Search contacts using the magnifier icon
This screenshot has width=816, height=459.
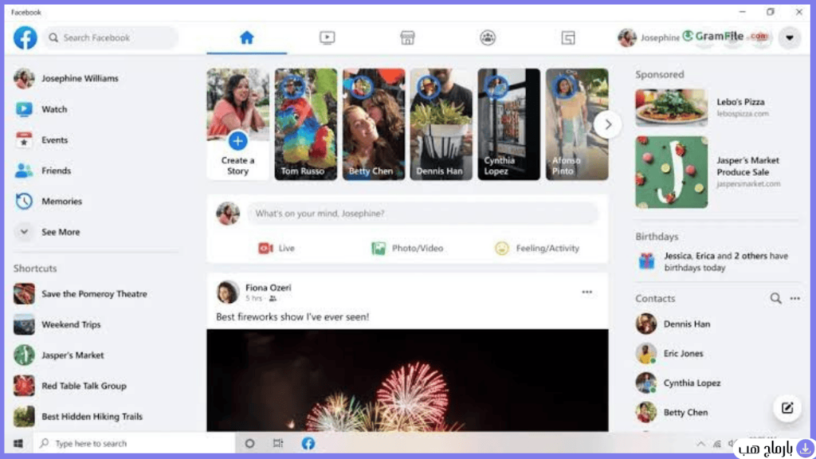click(x=775, y=299)
